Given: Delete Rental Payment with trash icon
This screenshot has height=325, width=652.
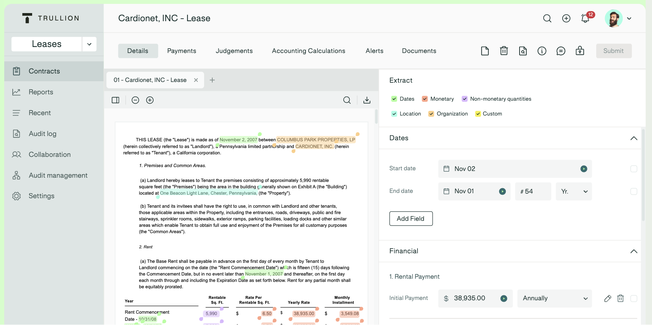Looking at the screenshot, I should (621, 299).
